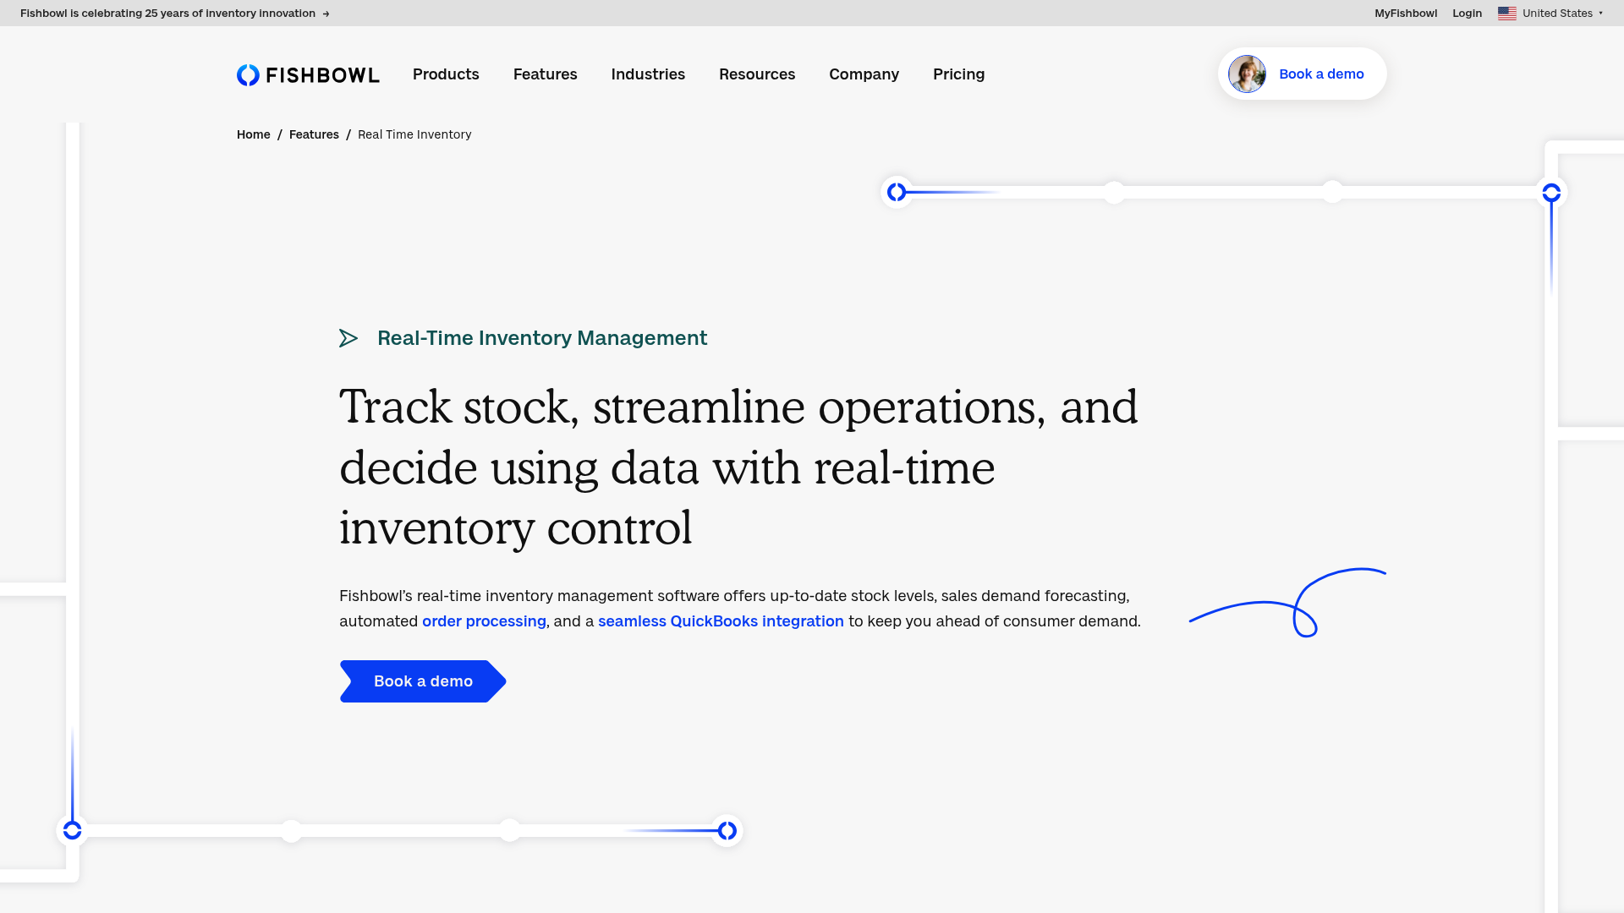This screenshot has width=1624, height=913.
Task: Click the Login link
Action: (x=1467, y=14)
